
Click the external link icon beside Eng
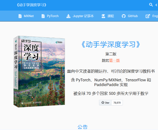point(148,16)
